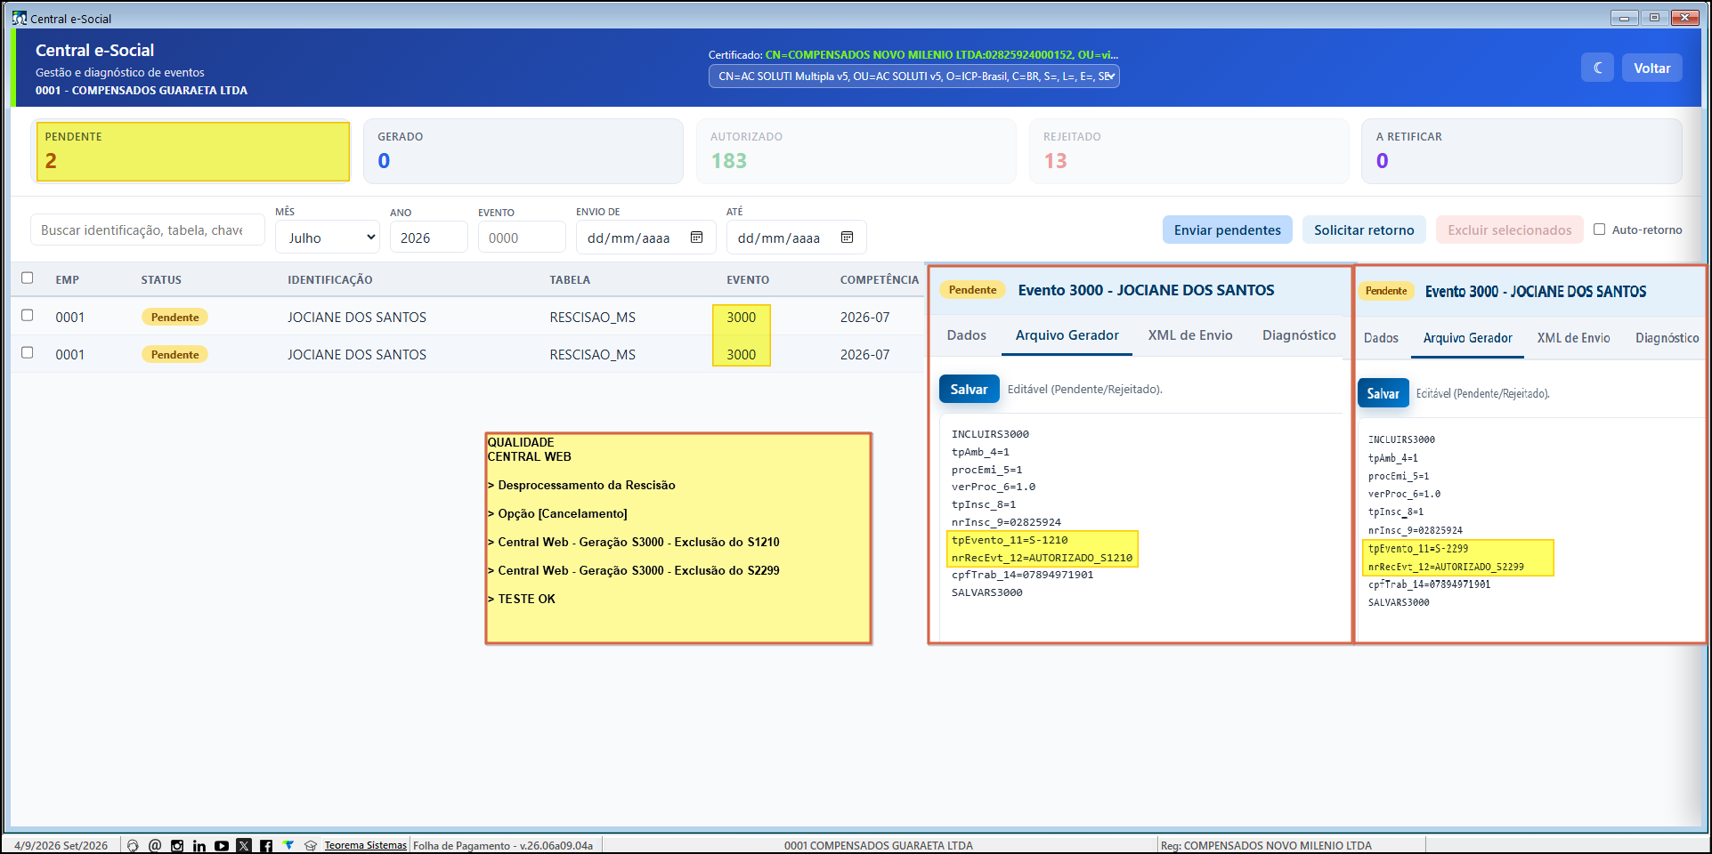Focus the Buscar identificação search field
Viewport: 1712px width, 854px height.
148,230
